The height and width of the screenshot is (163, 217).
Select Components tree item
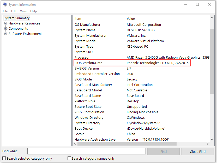tap(18, 29)
